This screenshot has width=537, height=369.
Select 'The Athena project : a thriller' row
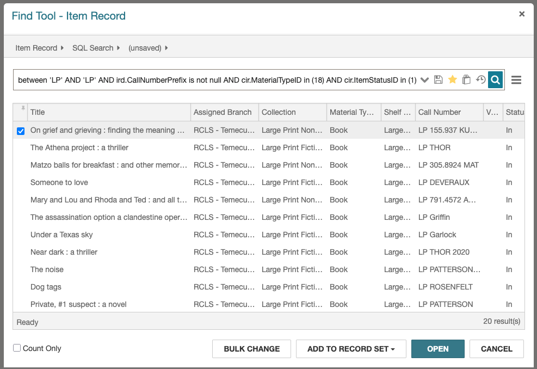pyautogui.click(x=79, y=147)
